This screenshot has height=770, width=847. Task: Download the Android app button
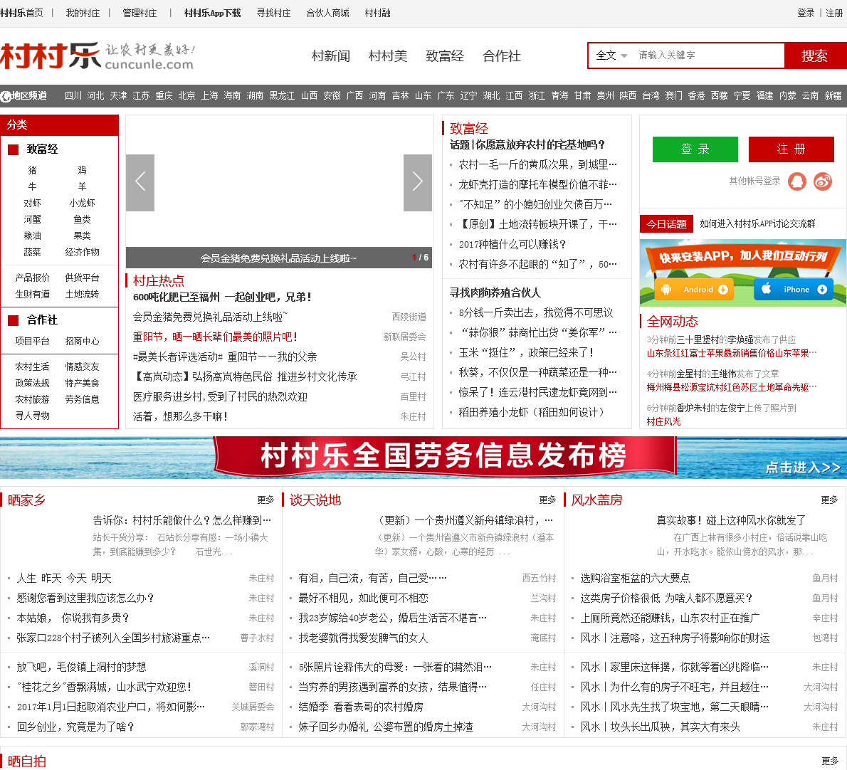(693, 290)
